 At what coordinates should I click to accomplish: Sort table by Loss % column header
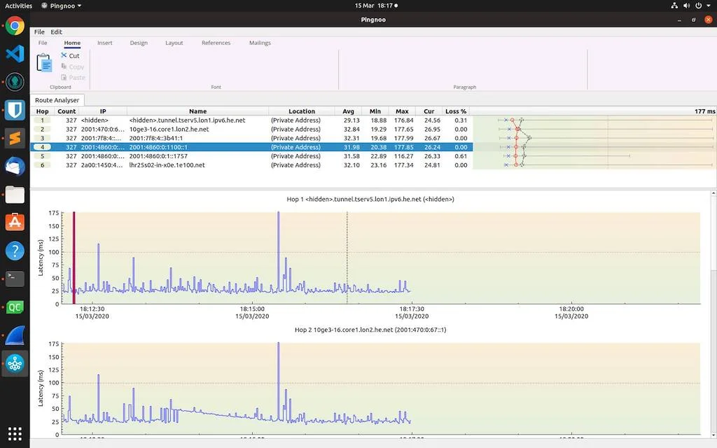tap(455, 111)
